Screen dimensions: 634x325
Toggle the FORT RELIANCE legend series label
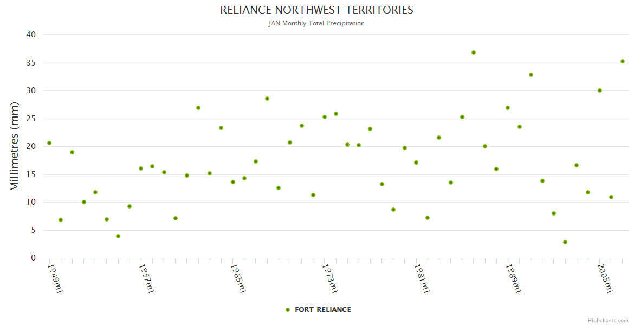coord(322,310)
